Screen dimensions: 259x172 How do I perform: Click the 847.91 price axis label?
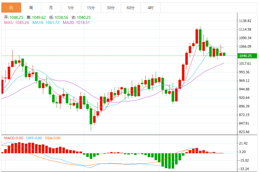click(244, 123)
